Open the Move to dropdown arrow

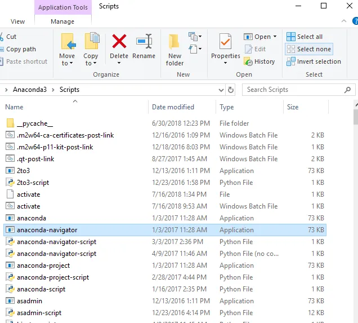pos(71,63)
